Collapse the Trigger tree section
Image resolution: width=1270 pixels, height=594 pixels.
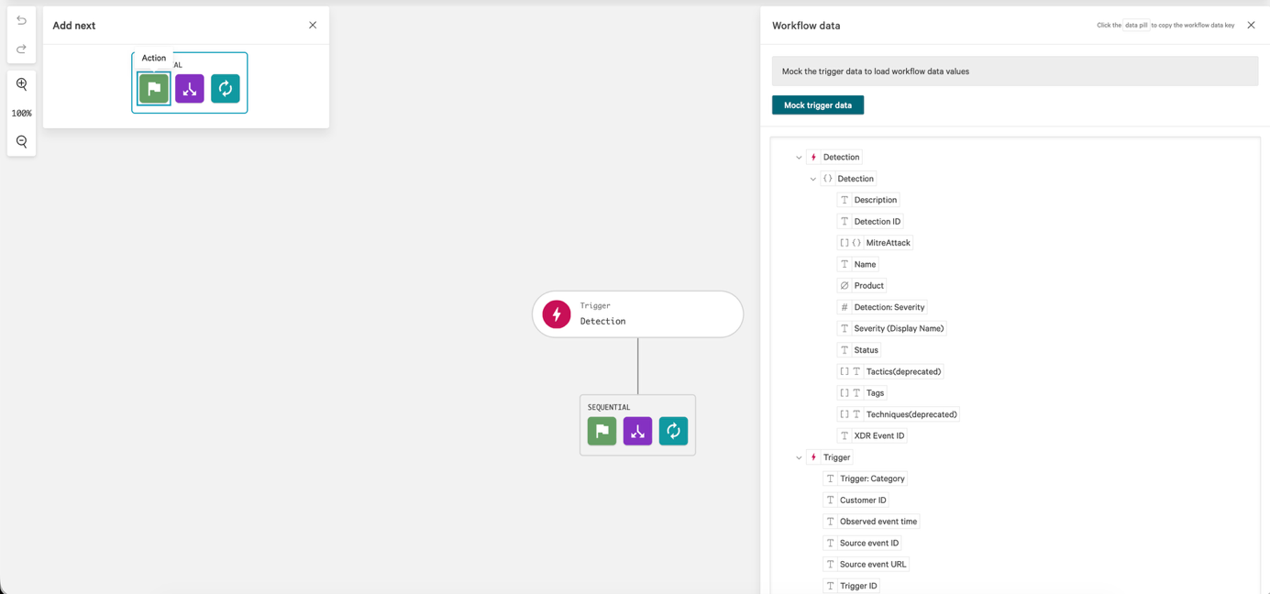[x=799, y=457]
